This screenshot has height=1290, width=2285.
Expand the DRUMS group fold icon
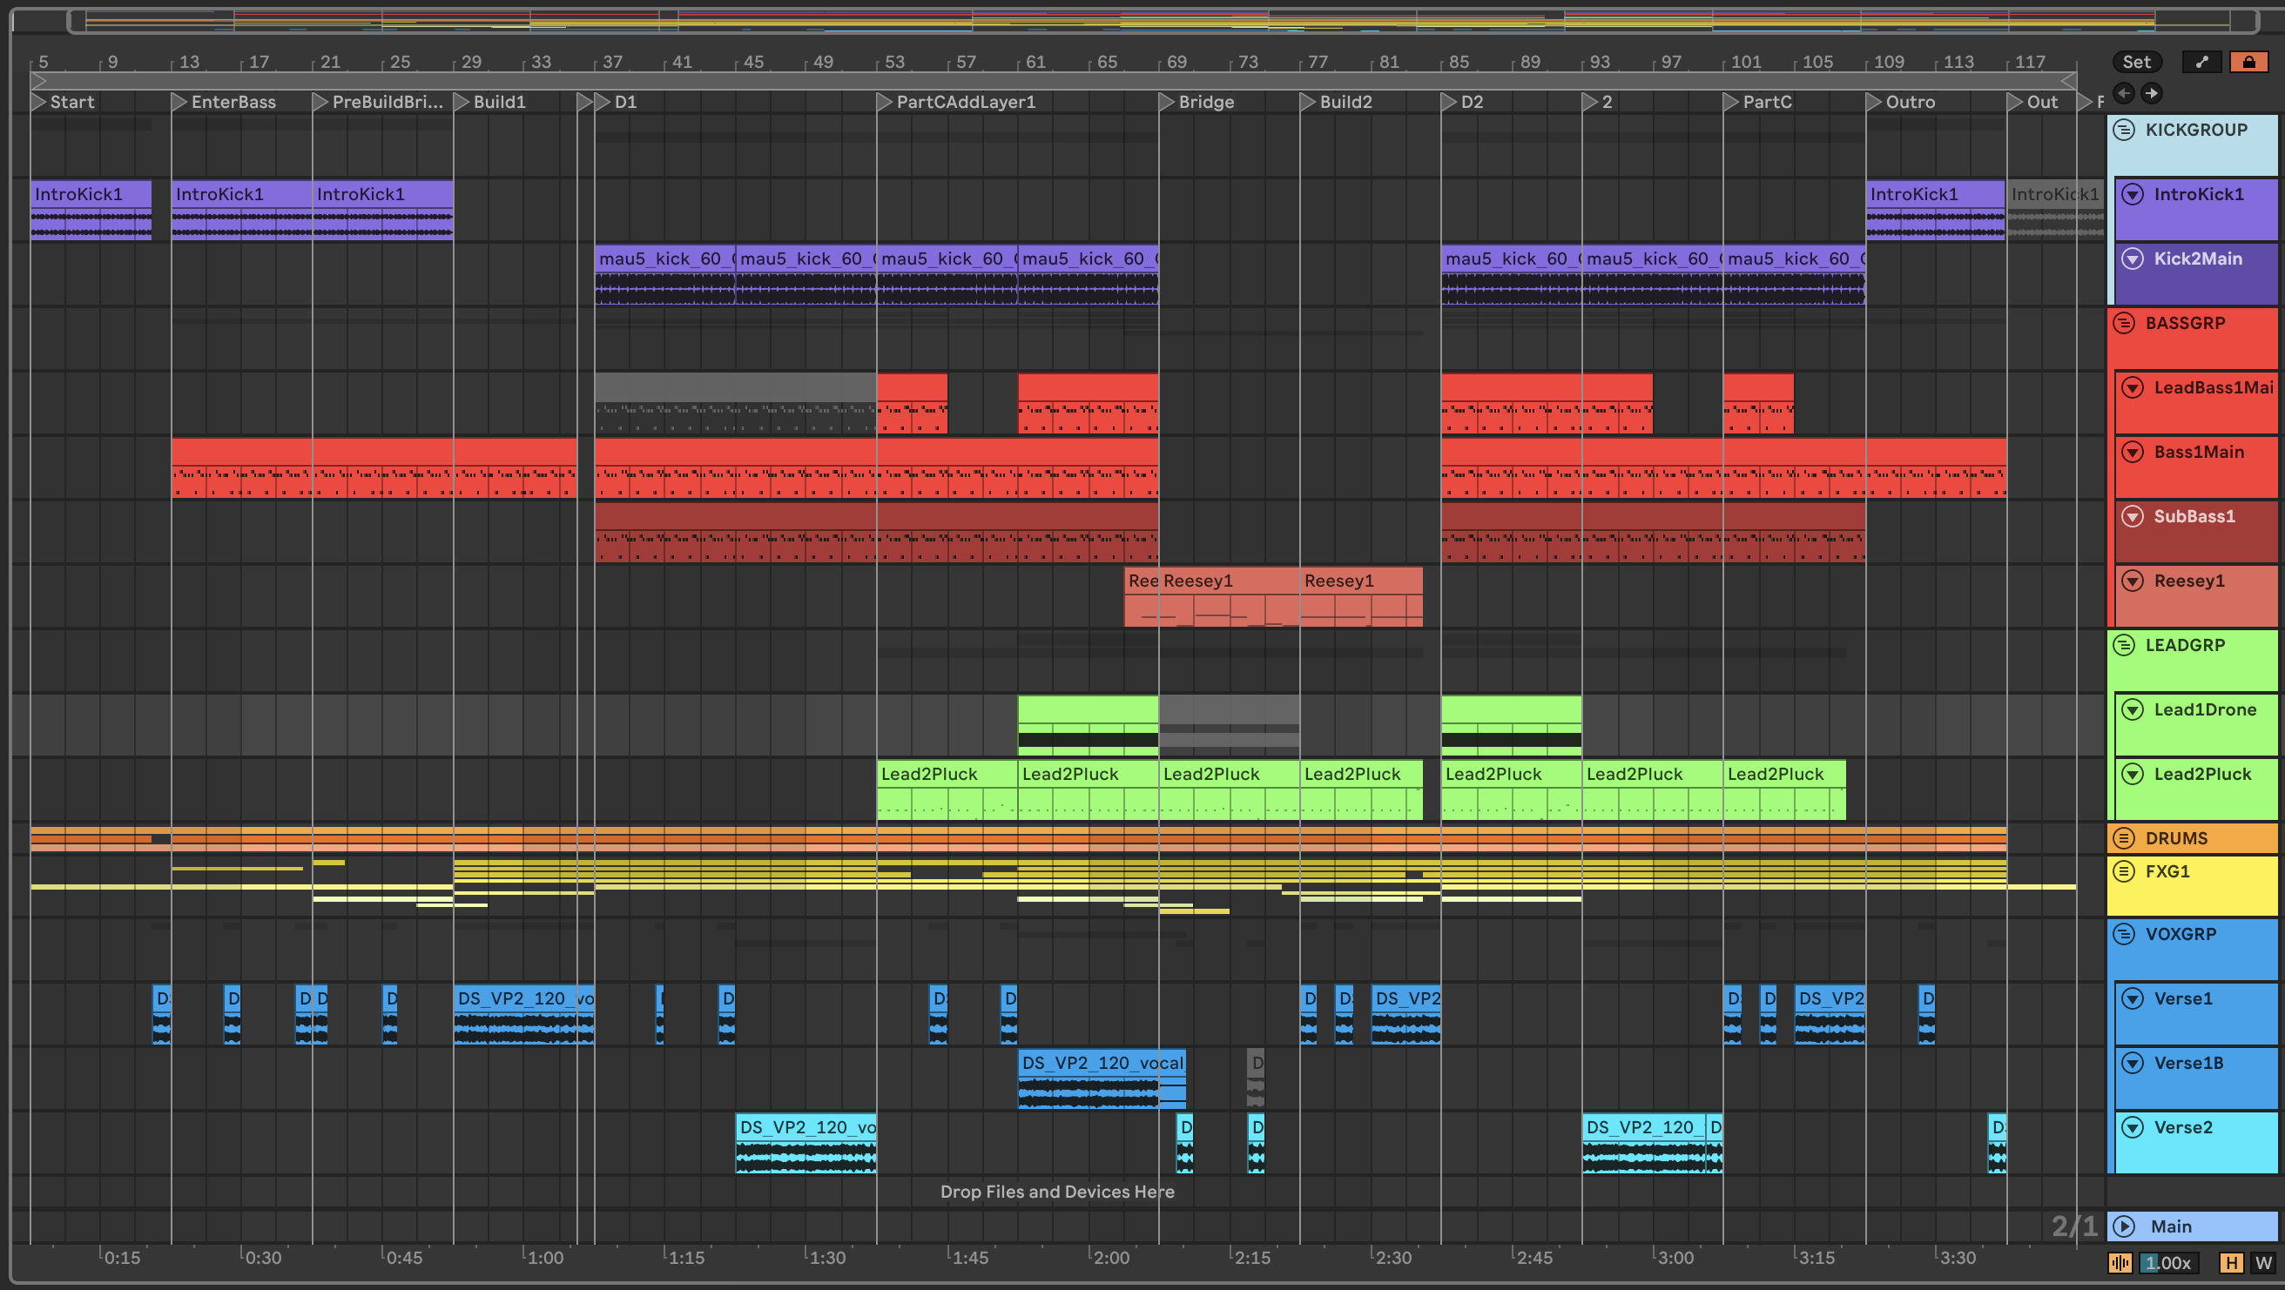pos(2124,839)
